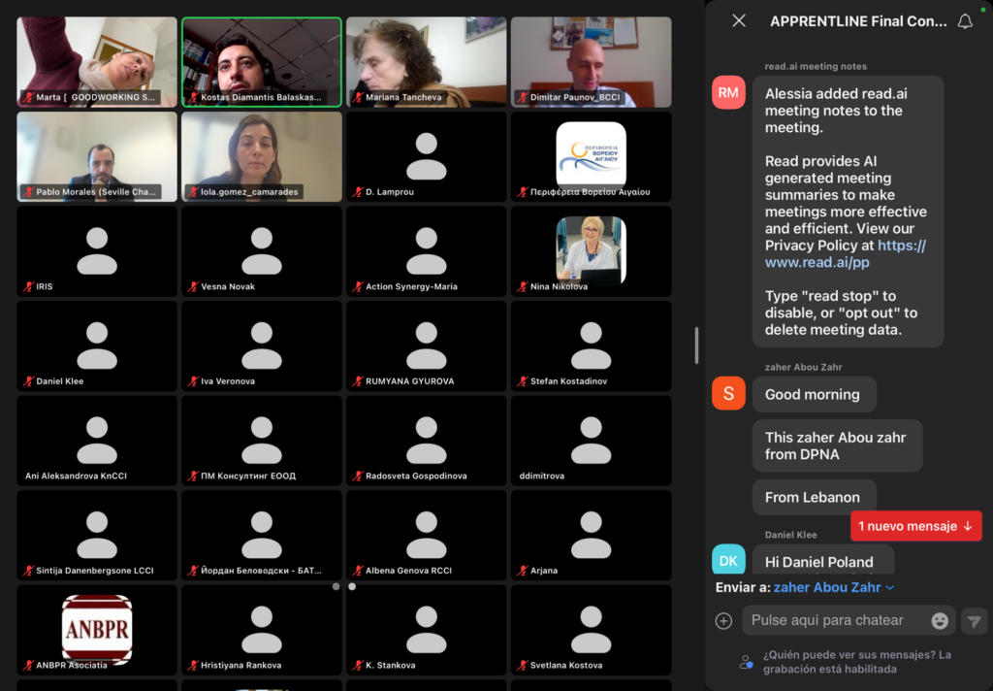Click the DK avatar of Daniel Klee
Screen dimensions: 993x691
[x=728, y=561]
